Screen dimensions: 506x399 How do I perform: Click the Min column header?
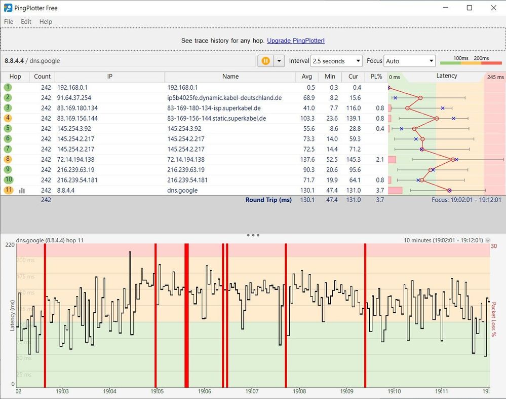click(330, 77)
